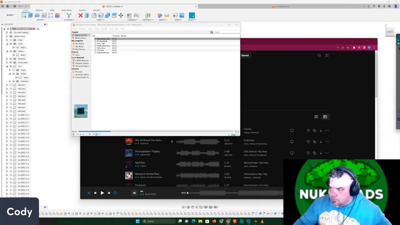400x225 pixels.
Task: Select the Press Pull tool icon
Action: click(87, 15)
